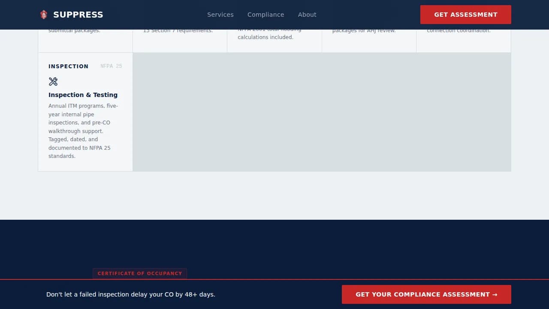The image size is (549, 309).
Task: Open the Services nav link
Action: (x=220, y=15)
